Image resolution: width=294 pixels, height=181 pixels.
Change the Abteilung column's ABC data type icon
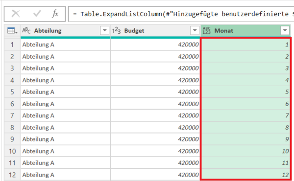pos(26,30)
